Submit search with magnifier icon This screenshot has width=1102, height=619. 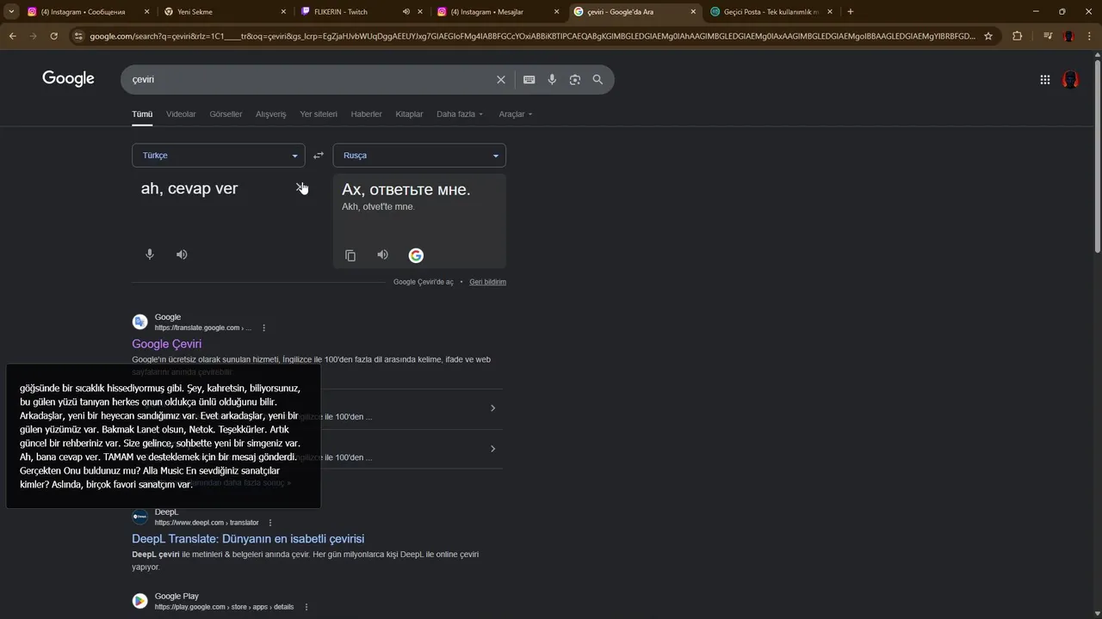click(x=597, y=79)
